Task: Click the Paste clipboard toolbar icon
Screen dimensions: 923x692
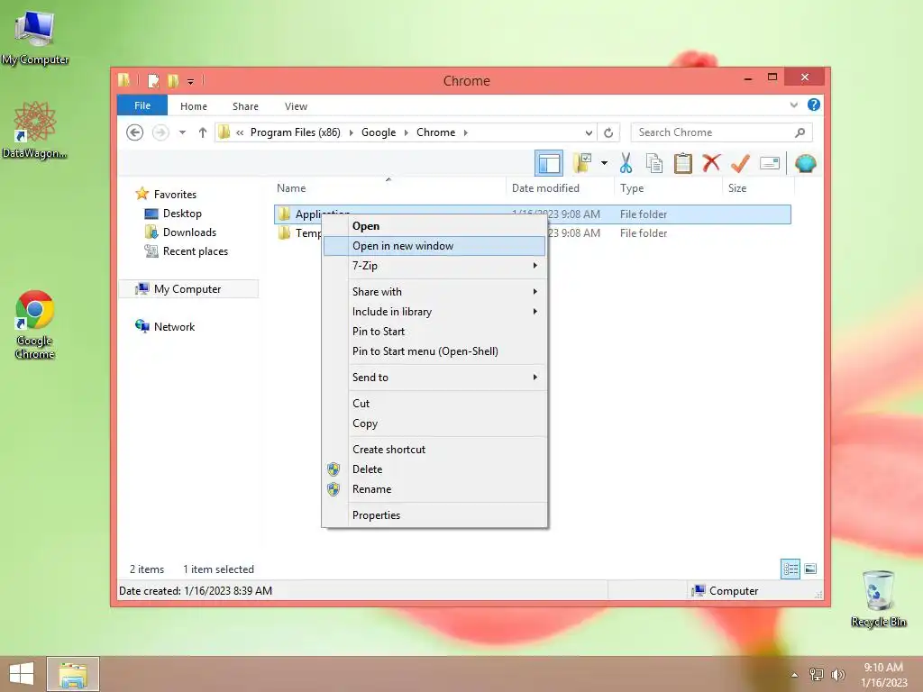Action: coord(683,163)
